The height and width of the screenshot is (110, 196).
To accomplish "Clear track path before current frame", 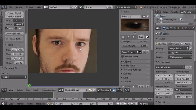I will click(x=14, y=54).
